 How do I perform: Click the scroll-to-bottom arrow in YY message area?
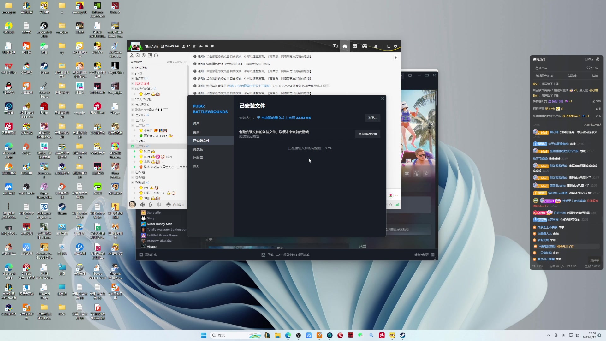pyautogui.click(x=395, y=57)
